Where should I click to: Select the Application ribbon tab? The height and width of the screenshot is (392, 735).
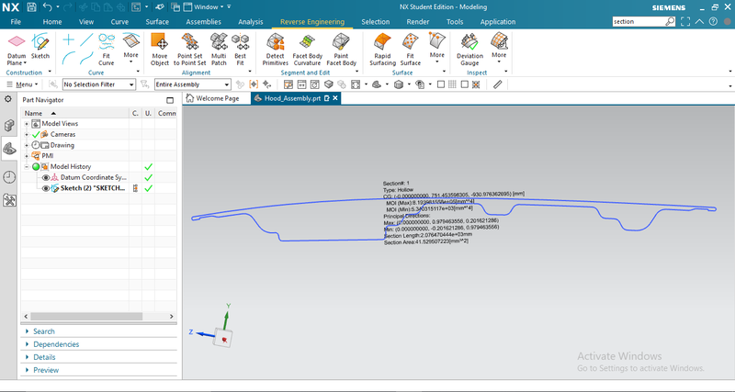[497, 21]
